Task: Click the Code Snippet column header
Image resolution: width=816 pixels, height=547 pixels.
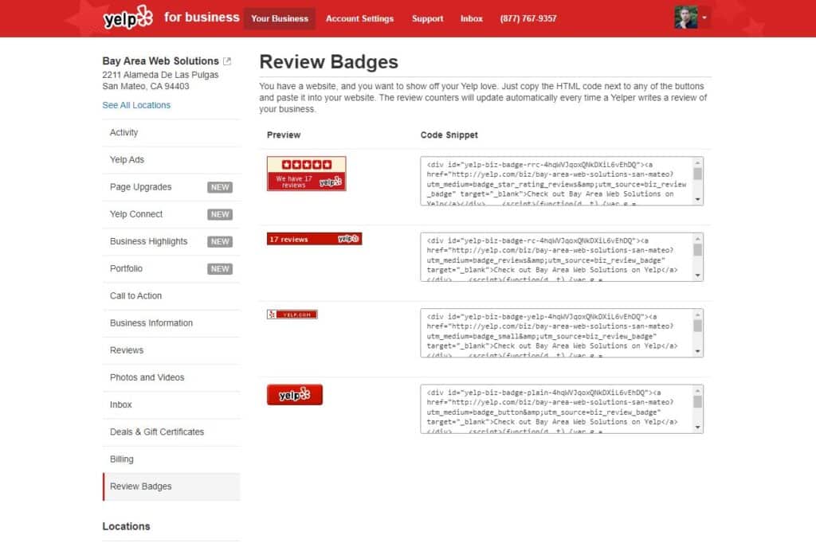Action: pos(449,135)
